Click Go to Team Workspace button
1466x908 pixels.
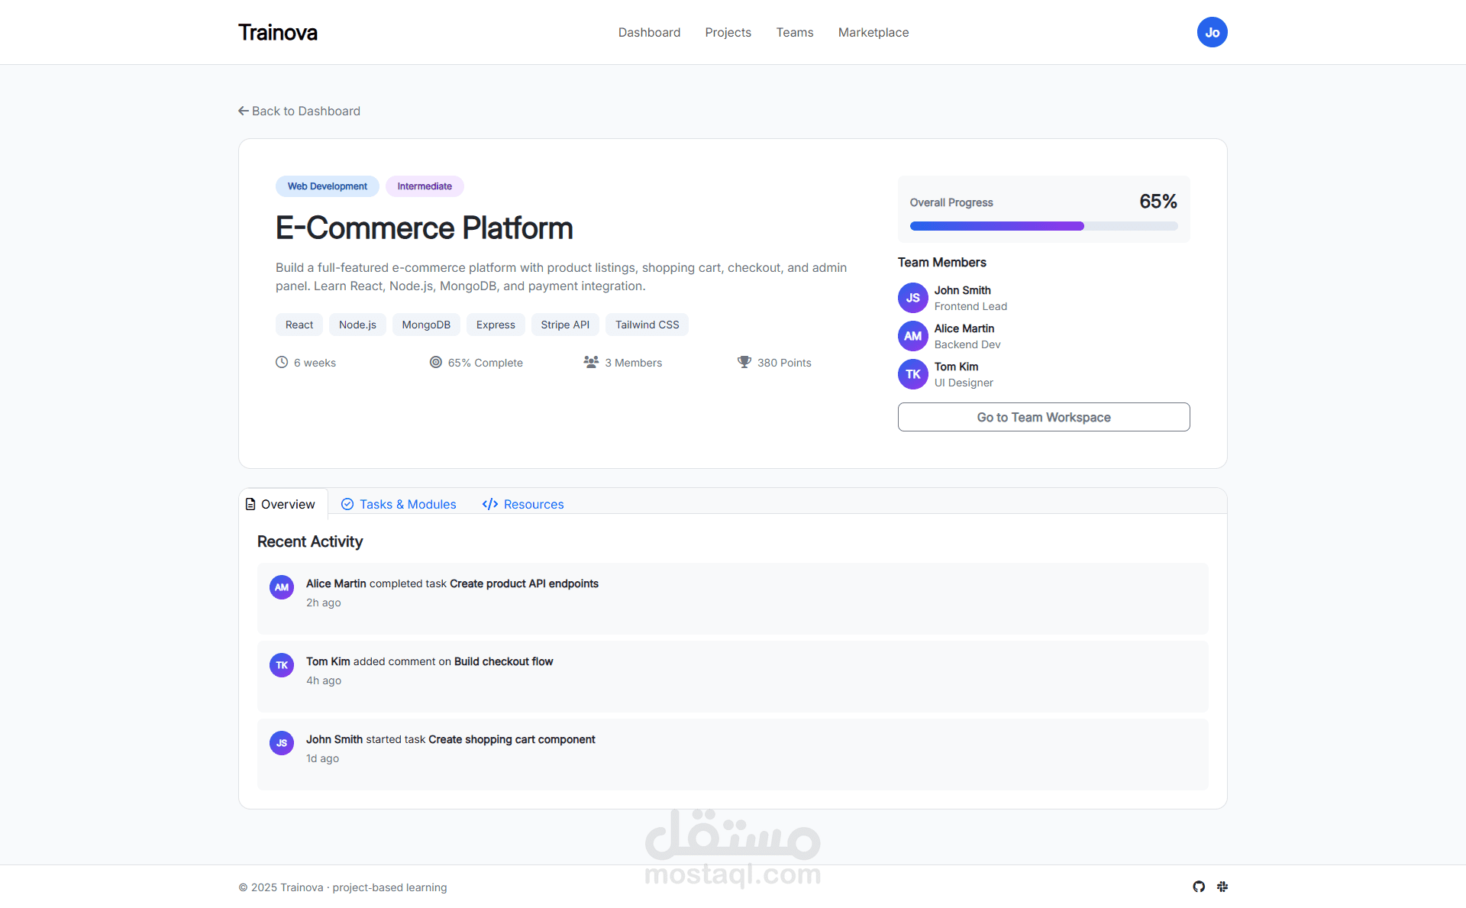tap(1043, 417)
